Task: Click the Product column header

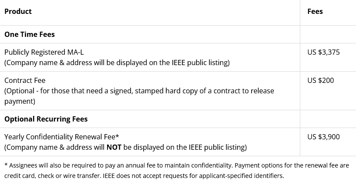Action: (x=18, y=11)
